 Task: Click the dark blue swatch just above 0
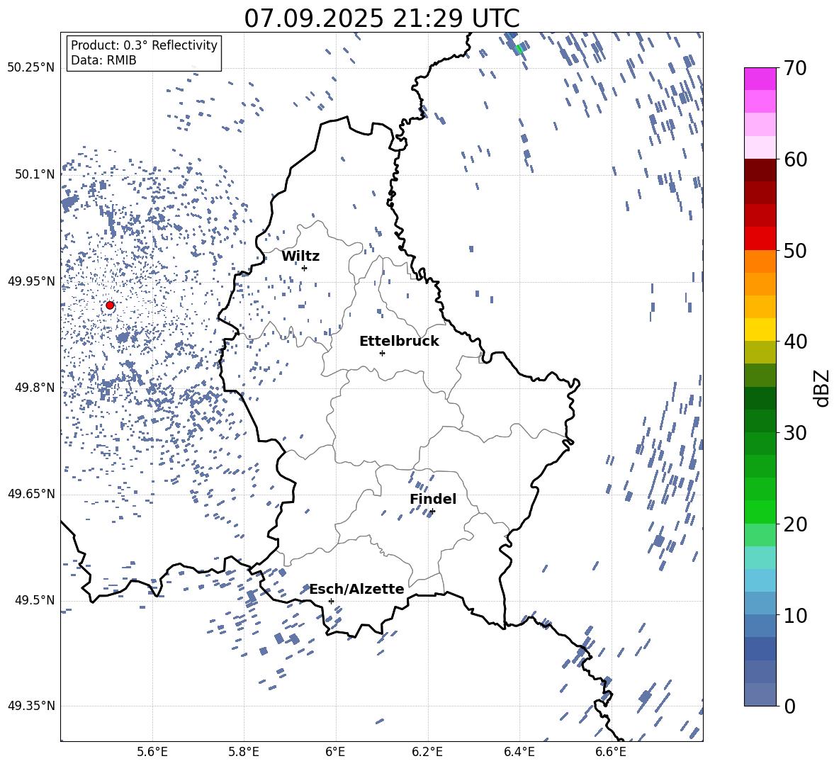760,694
